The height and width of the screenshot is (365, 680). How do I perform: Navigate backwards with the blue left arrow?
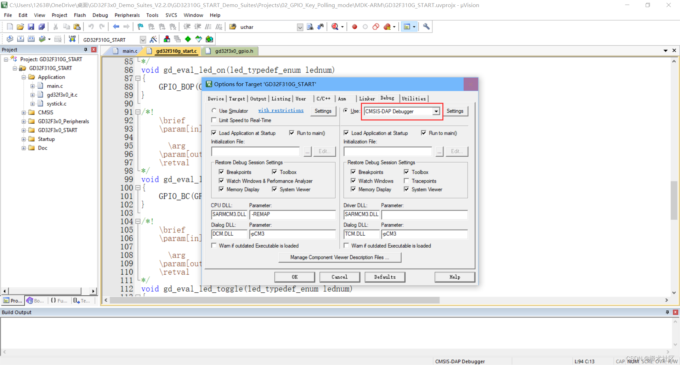[x=116, y=27]
